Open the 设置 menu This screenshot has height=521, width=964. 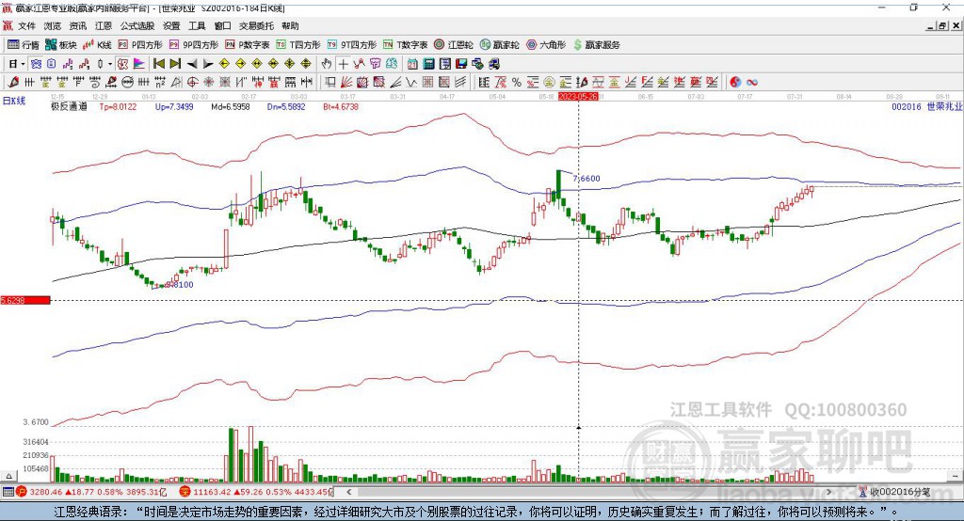pyautogui.click(x=171, y=25)
